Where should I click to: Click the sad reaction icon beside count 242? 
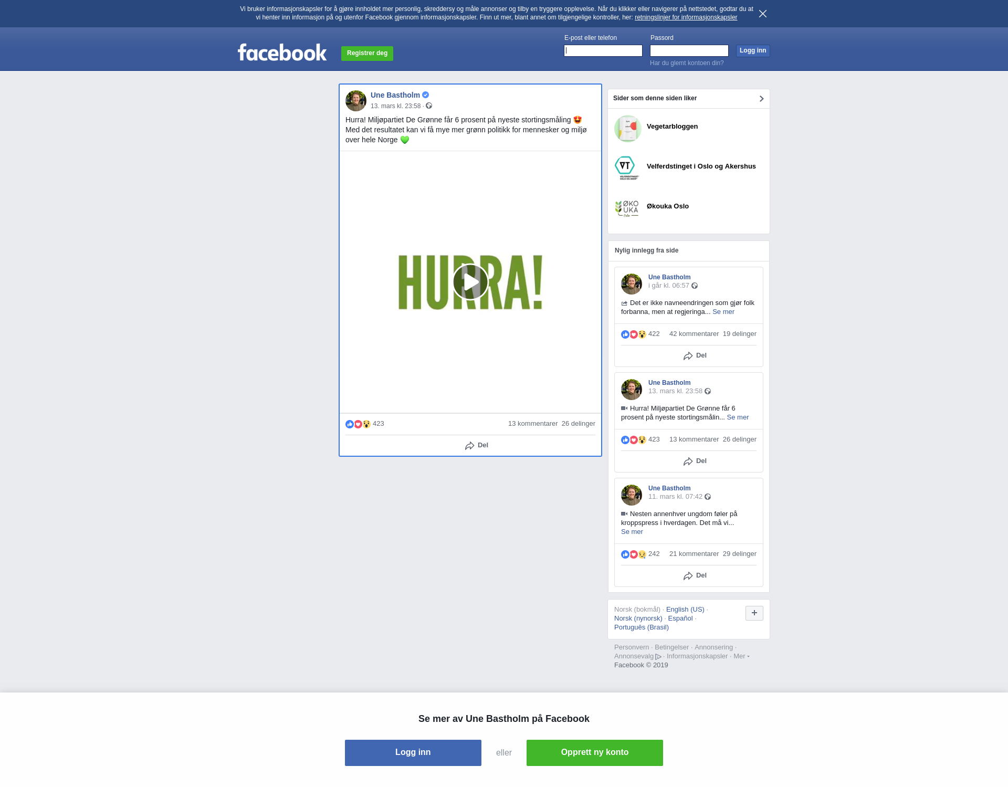[642, 554]
